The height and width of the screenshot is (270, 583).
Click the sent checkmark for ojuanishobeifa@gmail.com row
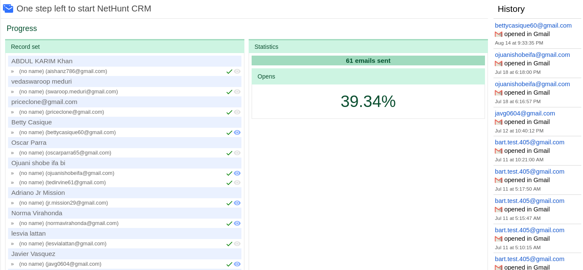pyautogui.click(x=229, y=173)
